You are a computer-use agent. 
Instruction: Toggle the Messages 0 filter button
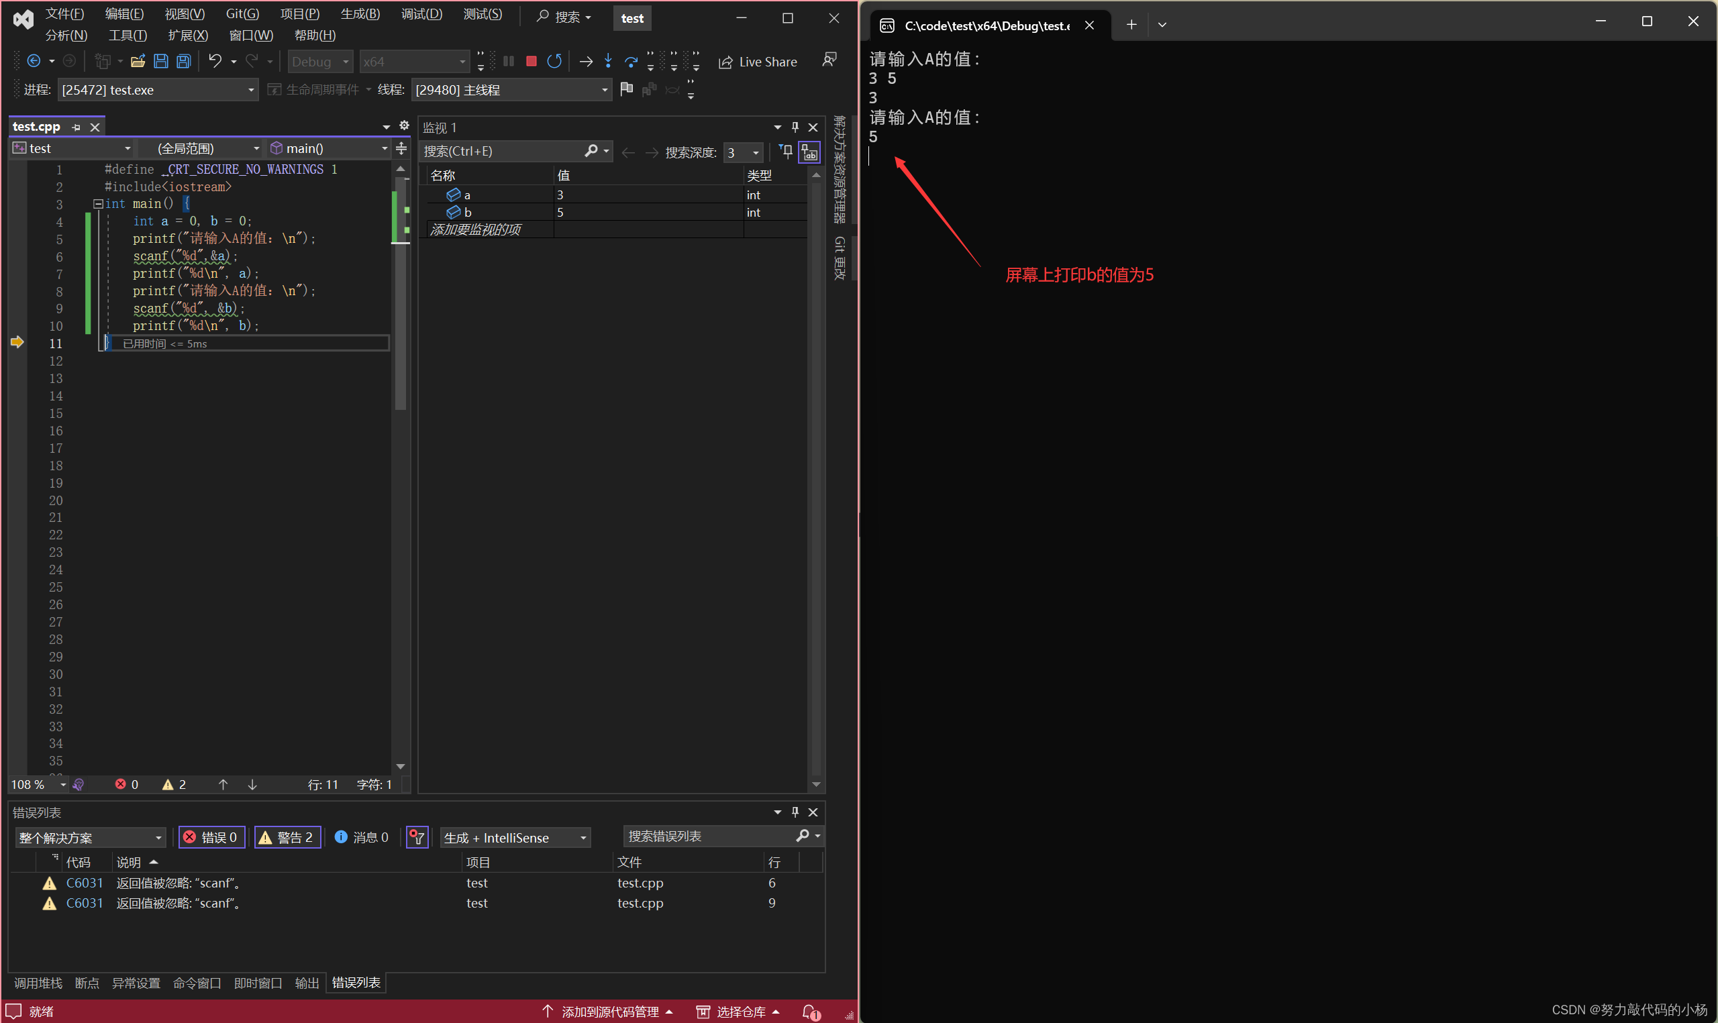362,837
